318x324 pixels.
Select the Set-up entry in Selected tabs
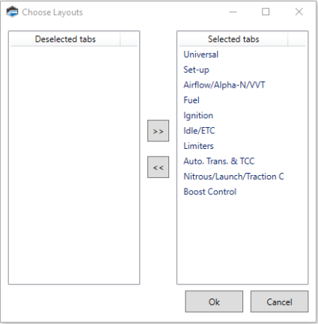pyautogui.click(x=196, y=70)
